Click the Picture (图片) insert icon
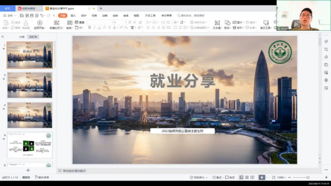 pos(235,22)
